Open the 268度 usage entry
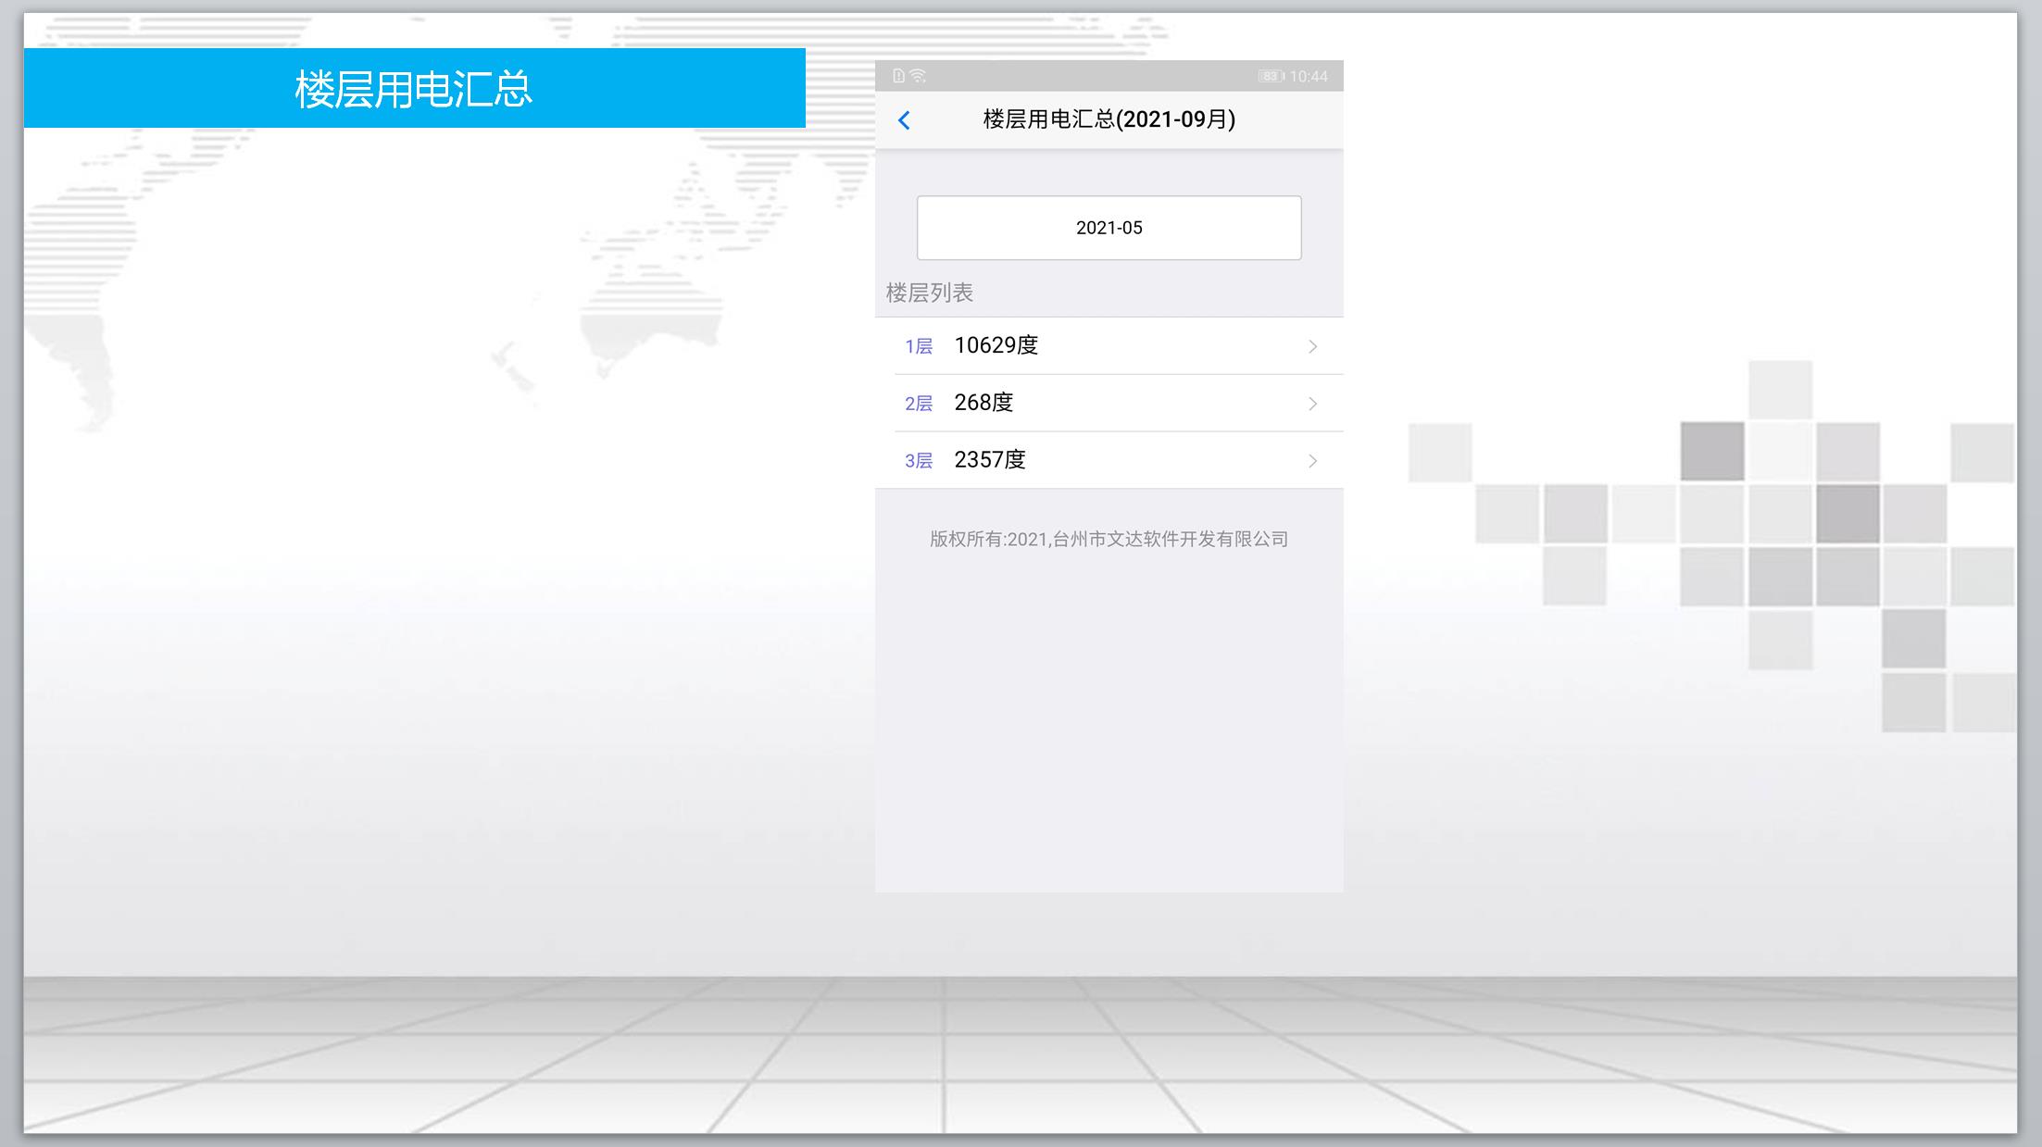The image size is (2042, 1147). pos(983,403)
